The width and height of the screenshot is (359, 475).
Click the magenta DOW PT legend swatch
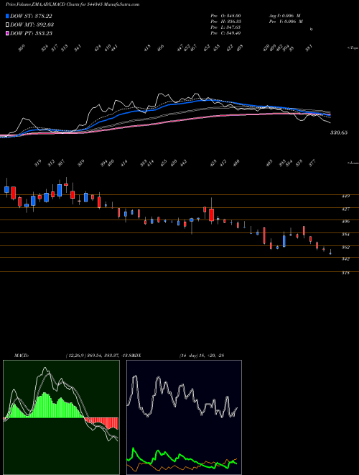tap(7, 32)
